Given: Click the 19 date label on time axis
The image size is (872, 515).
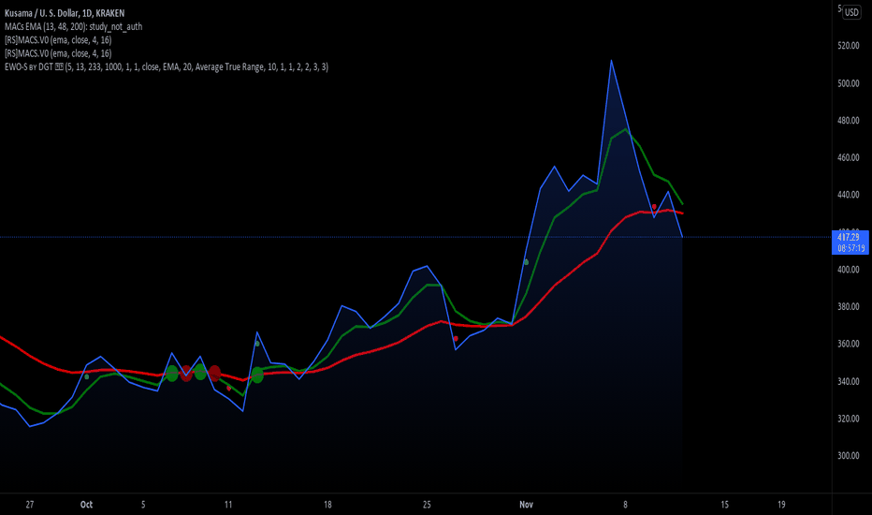Looking at the screenshot, I should pyautogui.click(x=781, y=505).
